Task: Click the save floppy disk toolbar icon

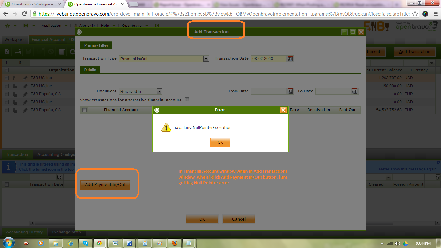Action: tap(29, 52)
